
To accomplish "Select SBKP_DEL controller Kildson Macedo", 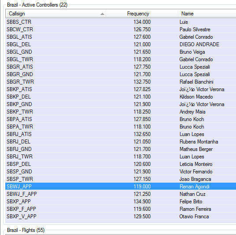I will [x=121, y=97].
